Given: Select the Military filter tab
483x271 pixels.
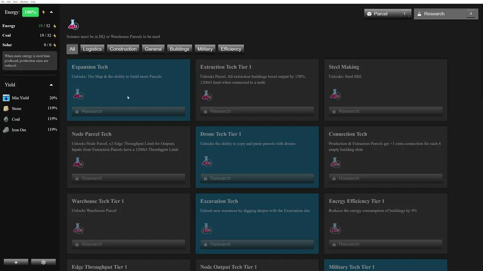Looking at the screenshot, I should [205, 49].
